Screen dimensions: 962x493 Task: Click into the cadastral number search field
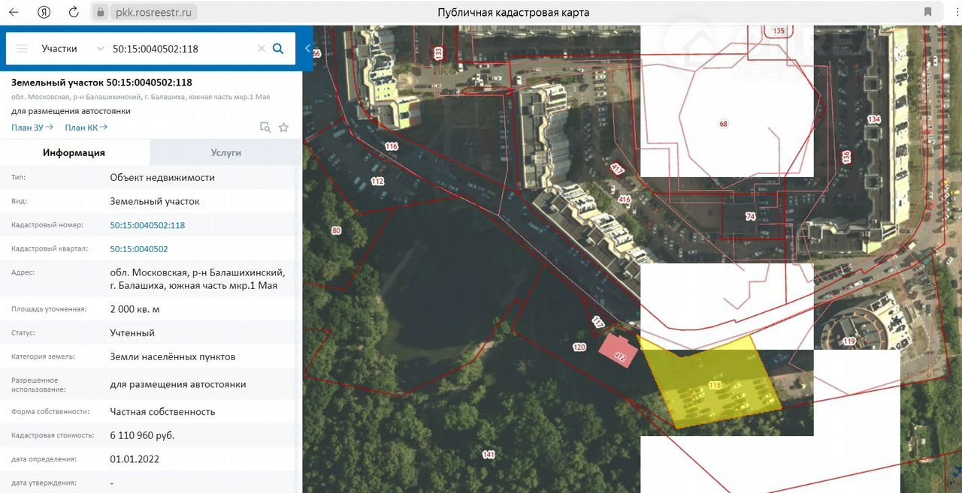[180, 49]
